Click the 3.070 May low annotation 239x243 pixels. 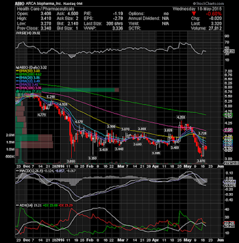(x=202, y=161)
